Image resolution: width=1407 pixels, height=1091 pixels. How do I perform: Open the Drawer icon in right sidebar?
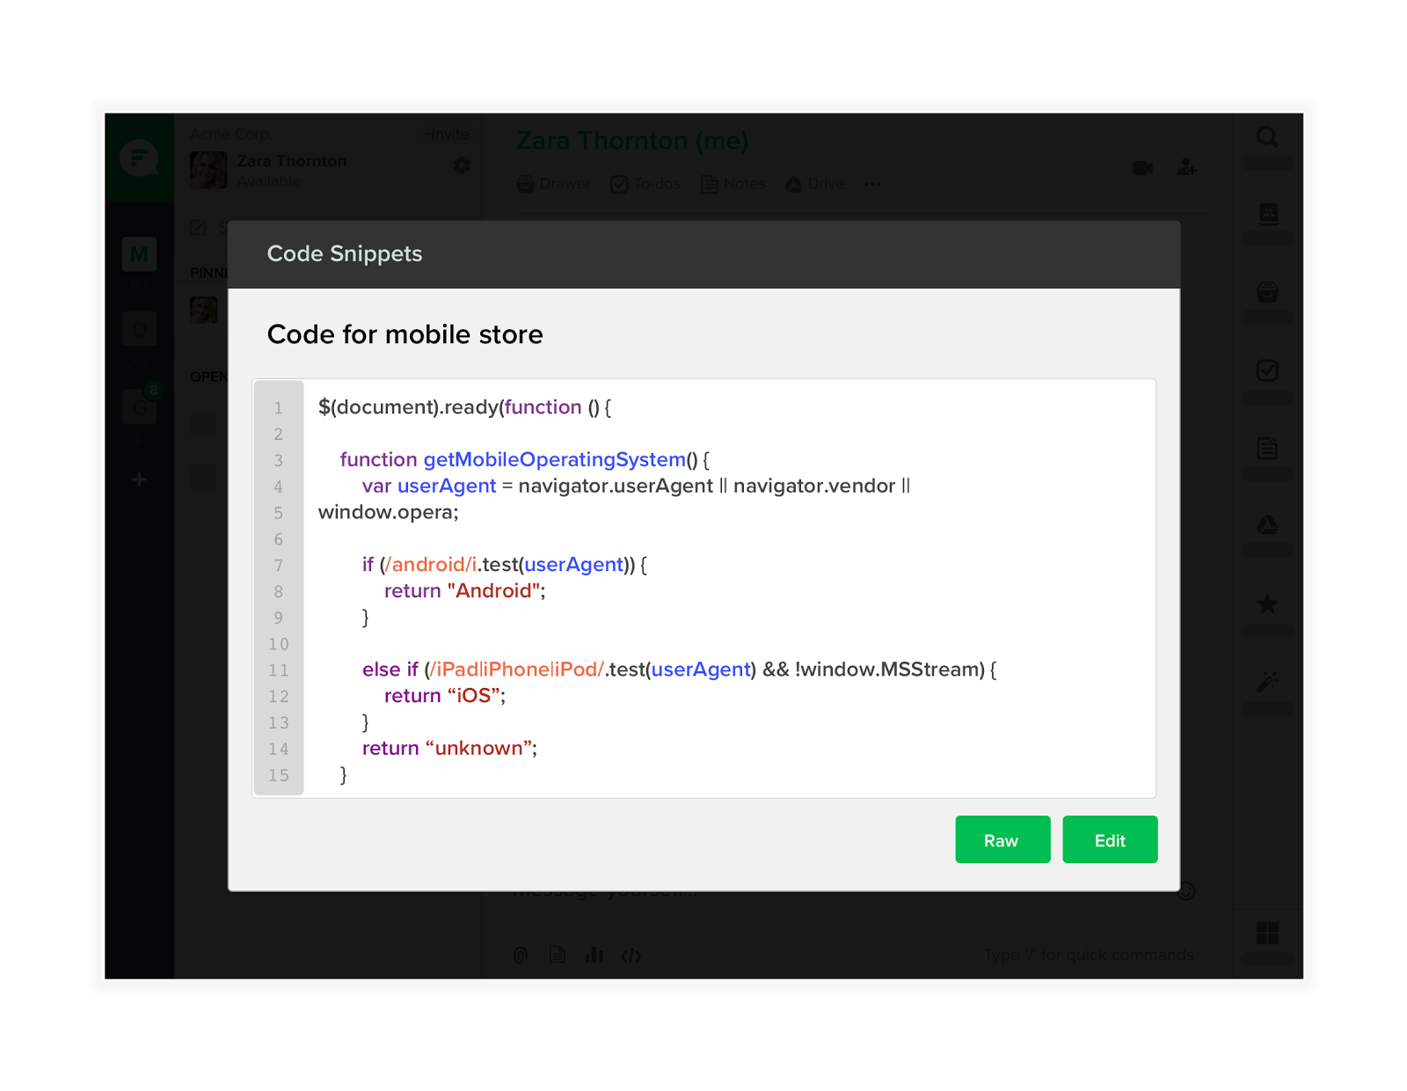pyautogui.click(x=1267, y=292)
